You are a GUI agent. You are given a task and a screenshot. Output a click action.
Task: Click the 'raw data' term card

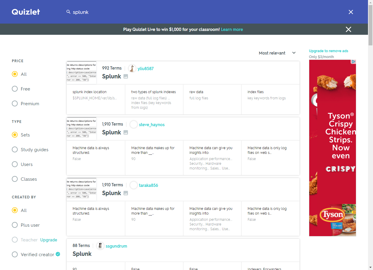tap(212, 99)
